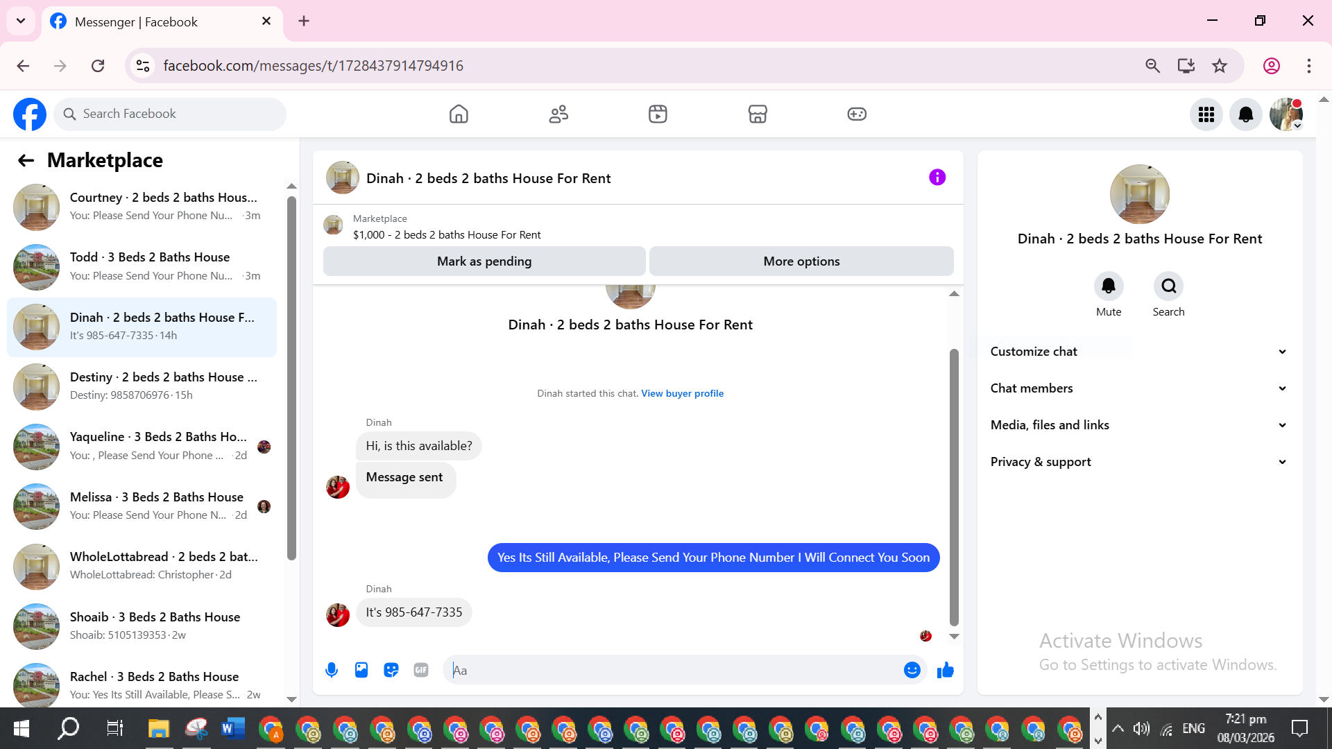The height and width of the screenshot is (749, 1332).
Task: Send a thumbs-up like
Action: (x=945, y=670)
